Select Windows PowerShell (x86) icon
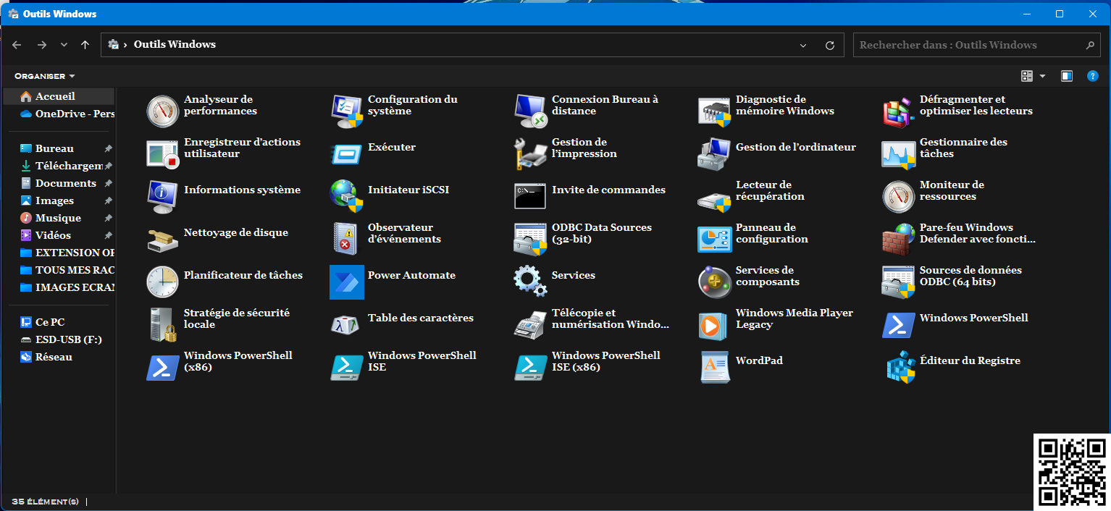 162,367
